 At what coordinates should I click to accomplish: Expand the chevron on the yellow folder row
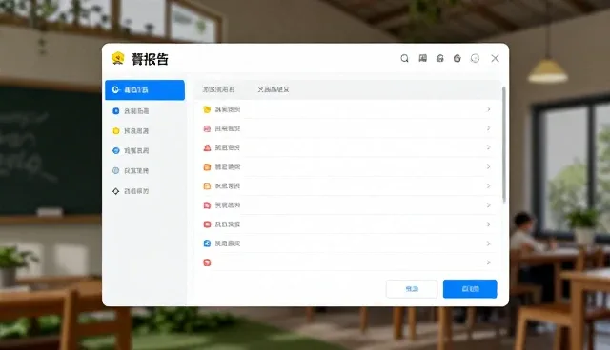click(x=488, y=109)
